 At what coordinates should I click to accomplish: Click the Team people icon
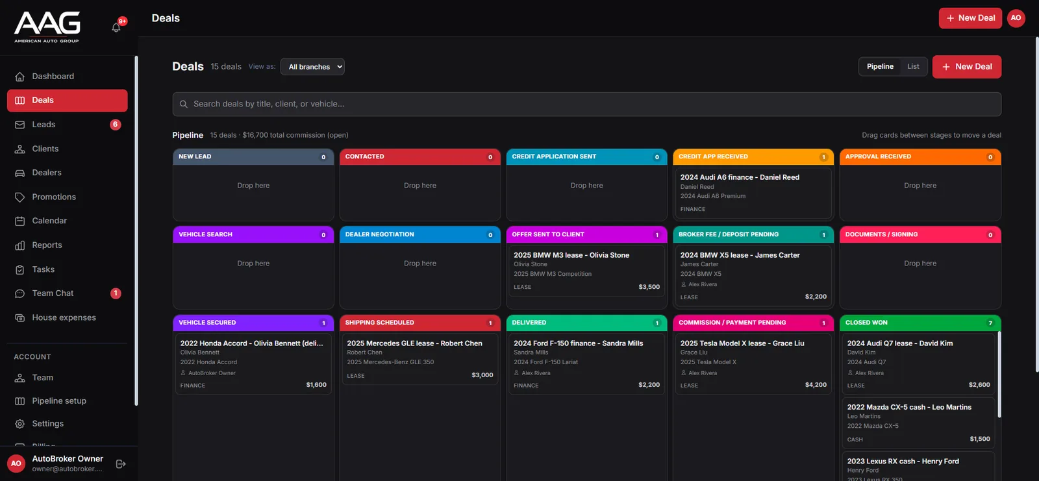(19, 378)
